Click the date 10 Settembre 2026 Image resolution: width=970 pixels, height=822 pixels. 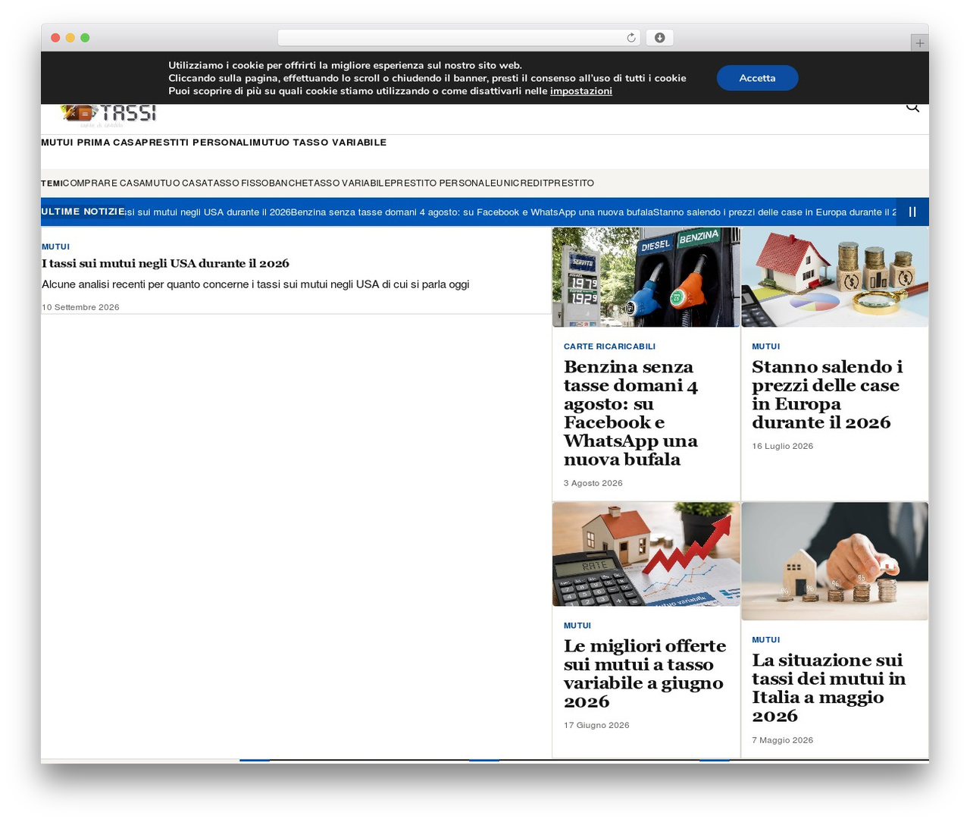pos(80,307)
